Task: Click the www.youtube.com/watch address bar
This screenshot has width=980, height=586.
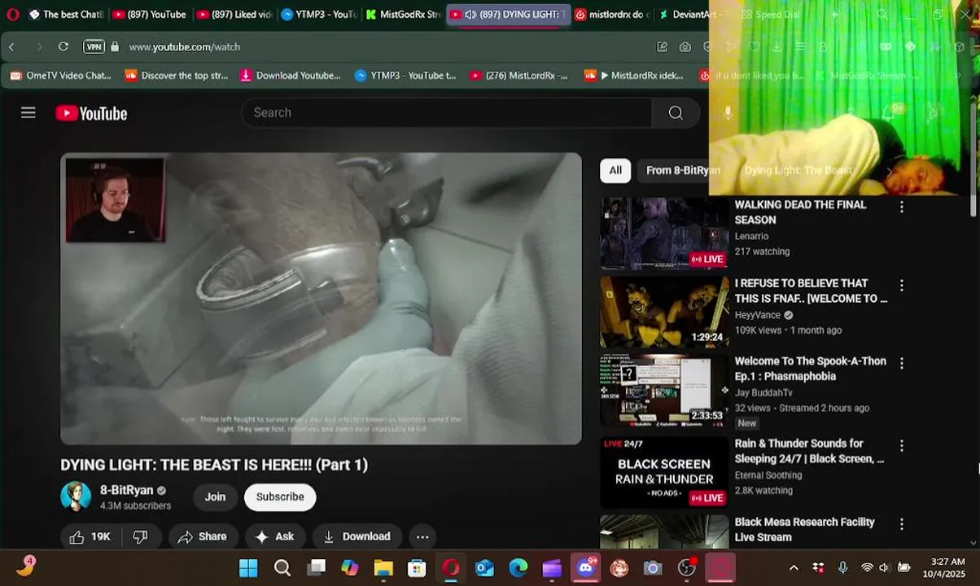Action: click(x=185, y=47)
